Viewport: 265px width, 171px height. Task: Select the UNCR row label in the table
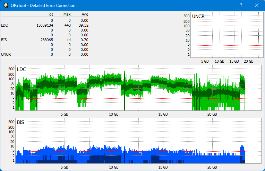coord(6,54)
